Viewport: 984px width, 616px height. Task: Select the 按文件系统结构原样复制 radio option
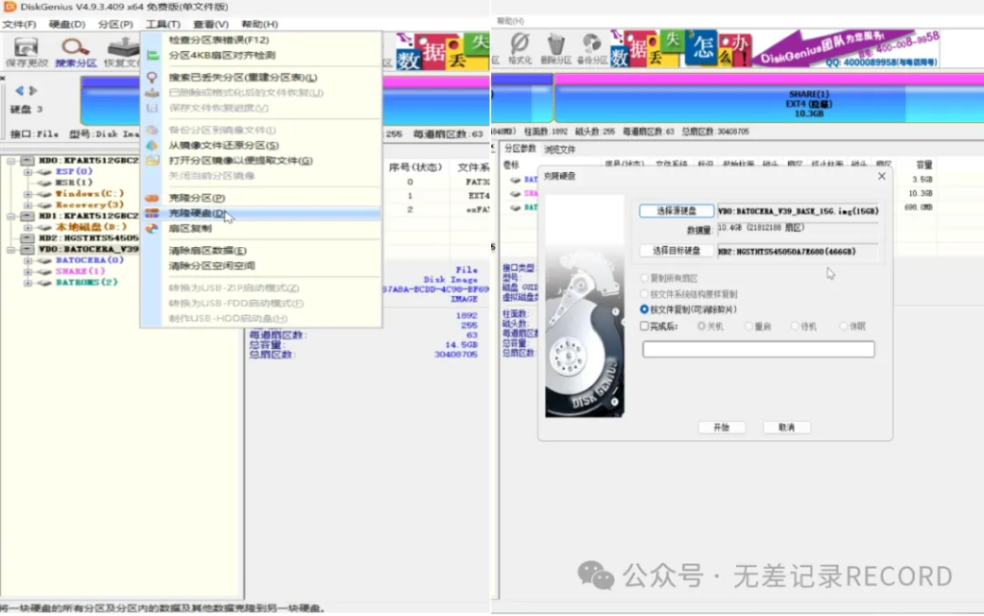click(644, 293)
